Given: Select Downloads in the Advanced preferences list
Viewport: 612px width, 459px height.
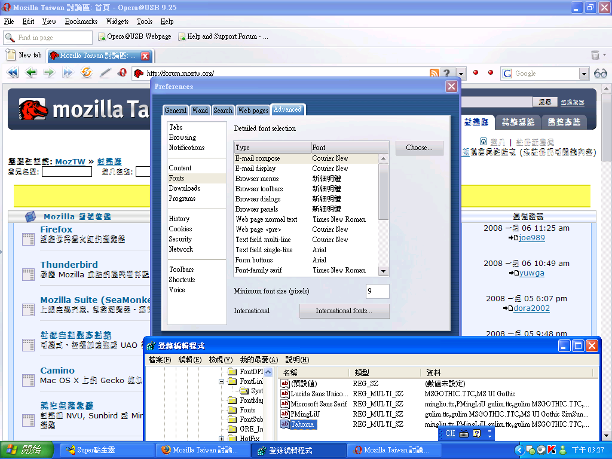Looking at the screenshot, I should pyautogui.click(x=184, y=188).
